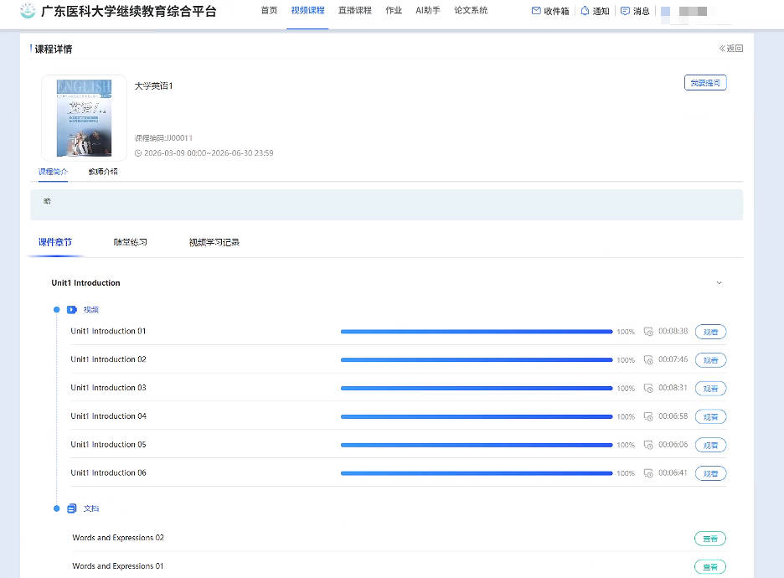784x578 pixels.
Task: Open the 视频学习记录 tab
Action: pyautogui.click(x=214, y=242)
